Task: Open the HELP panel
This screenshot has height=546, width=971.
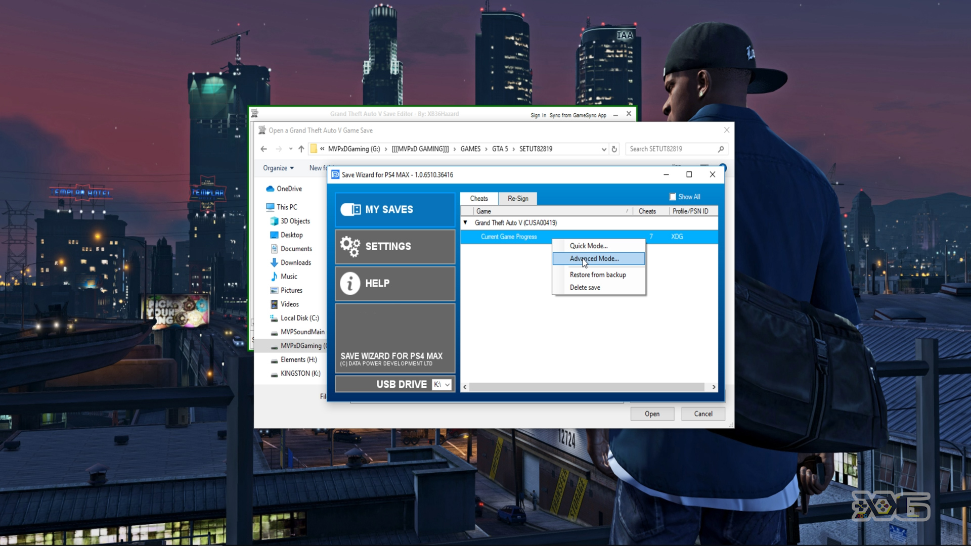Action: click(x=393, y=283)
